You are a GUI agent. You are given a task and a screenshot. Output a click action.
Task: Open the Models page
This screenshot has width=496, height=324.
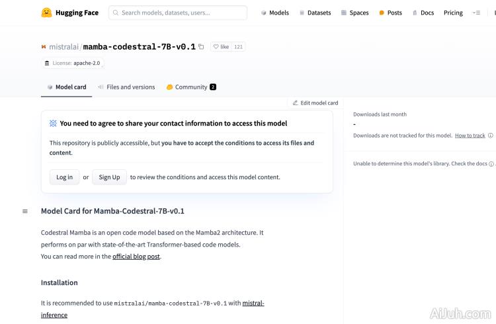pyautogui.click(x=274, y=13)
